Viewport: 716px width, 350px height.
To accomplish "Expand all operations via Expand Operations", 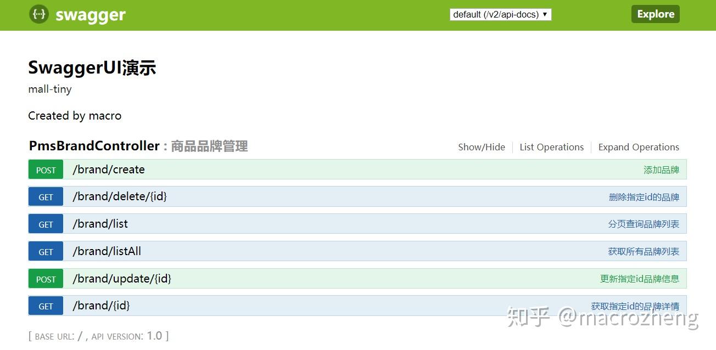I will [639, 147].
